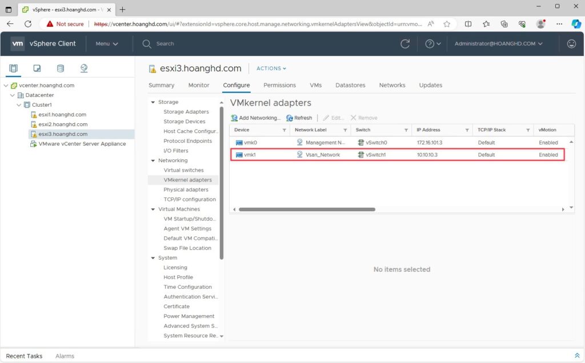Open the Menu dropdown in header

(107, 43)
